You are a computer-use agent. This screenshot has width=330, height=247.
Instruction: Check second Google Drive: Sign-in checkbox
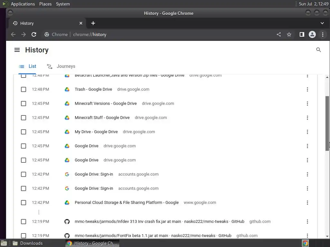coord(24,188)
